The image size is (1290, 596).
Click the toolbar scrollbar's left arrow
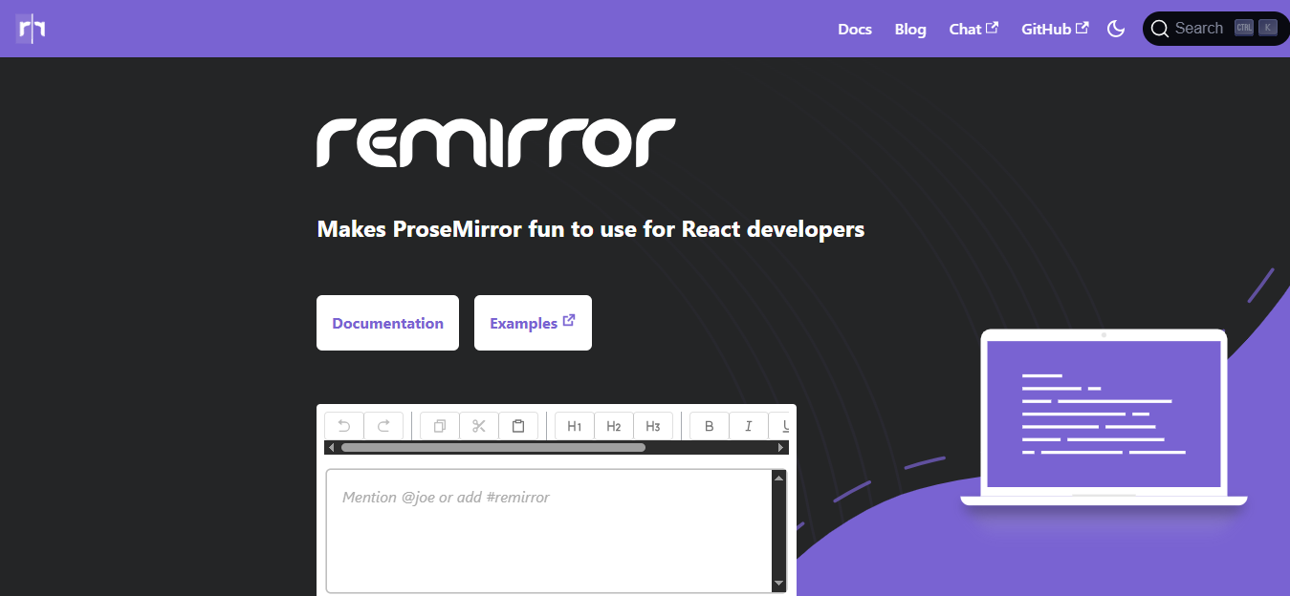coord(332,447)
